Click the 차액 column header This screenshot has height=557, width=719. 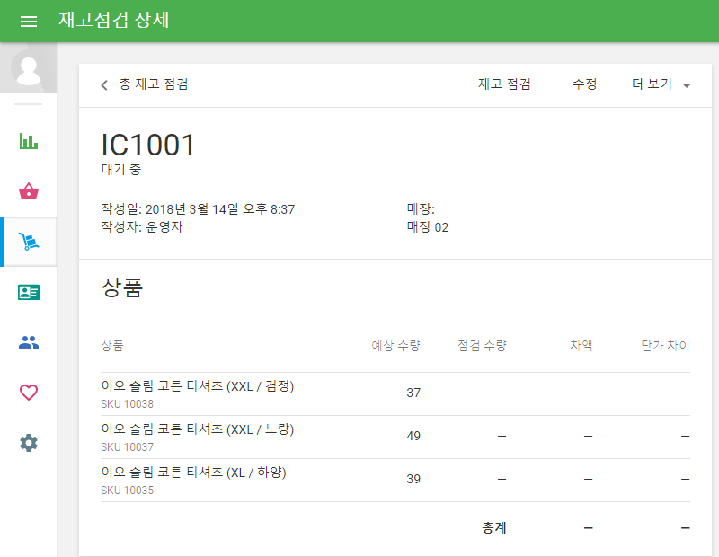(581, 345)
